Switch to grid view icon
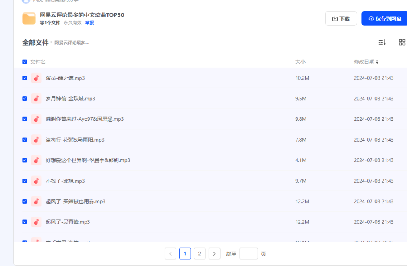This screenshot has width=407, height=266. click(402, 42)
